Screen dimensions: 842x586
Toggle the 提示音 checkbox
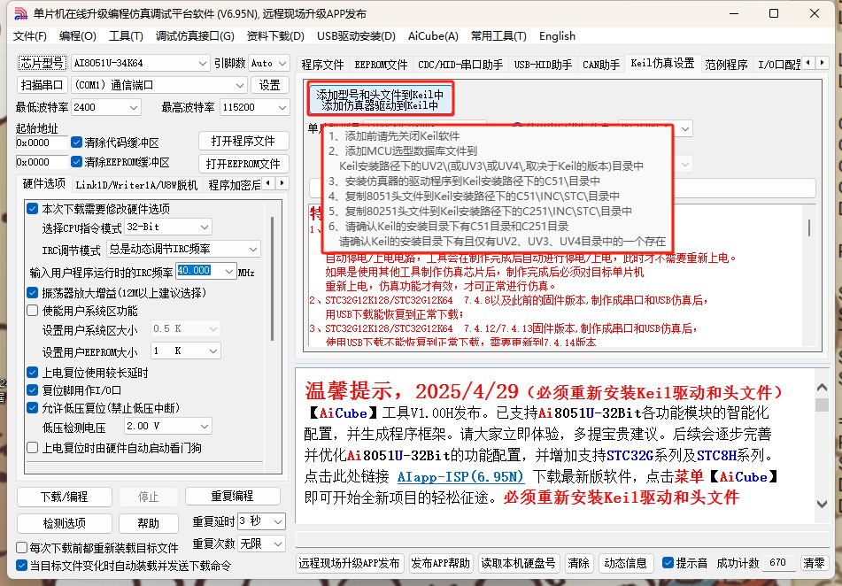pyautogui.click(x=668, y=562)
